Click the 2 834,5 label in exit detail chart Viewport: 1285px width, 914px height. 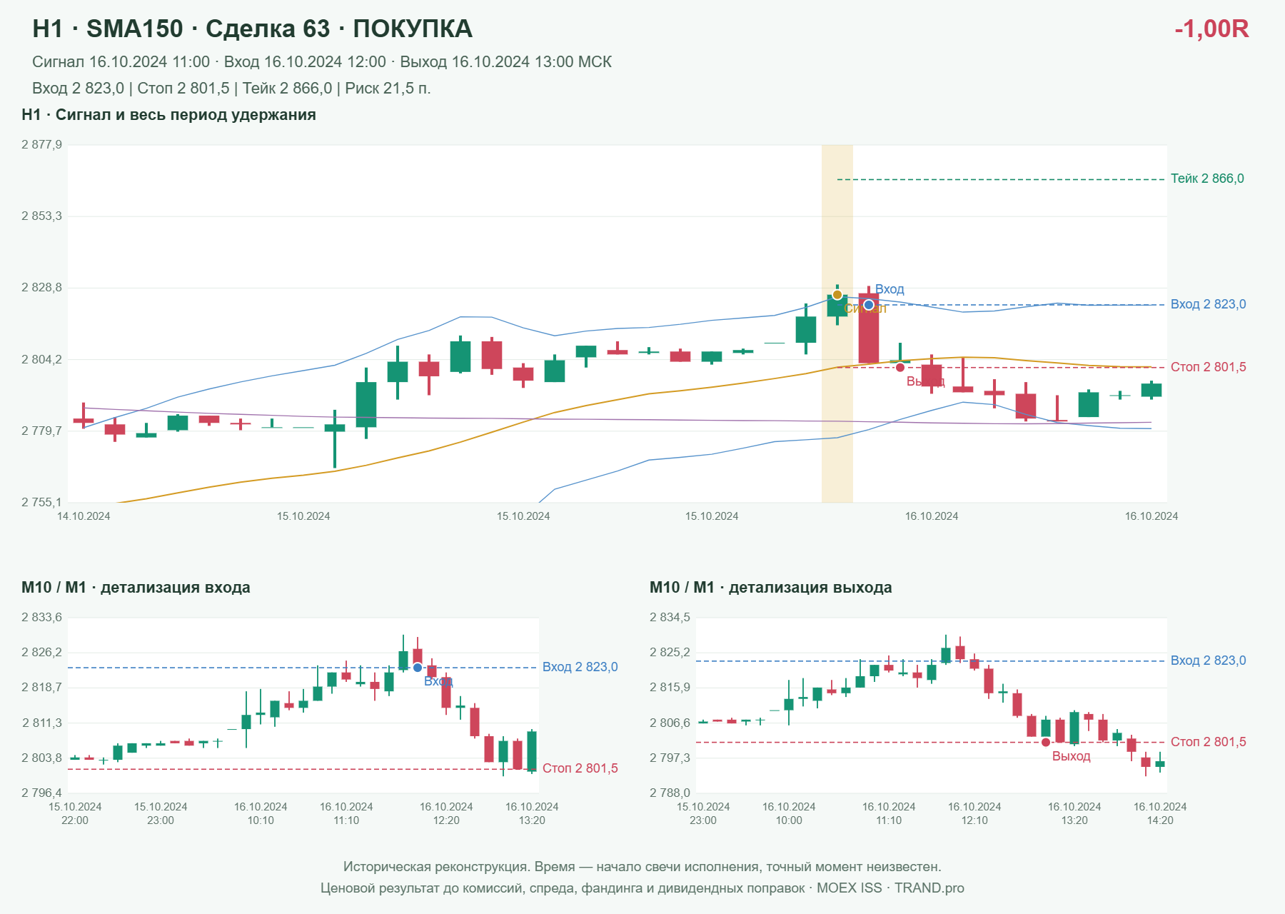tap(670, 618)
